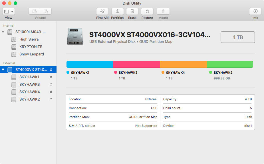Click the External section header
The width and height of the screenshot is (264, 164).
tap(9, 63)
